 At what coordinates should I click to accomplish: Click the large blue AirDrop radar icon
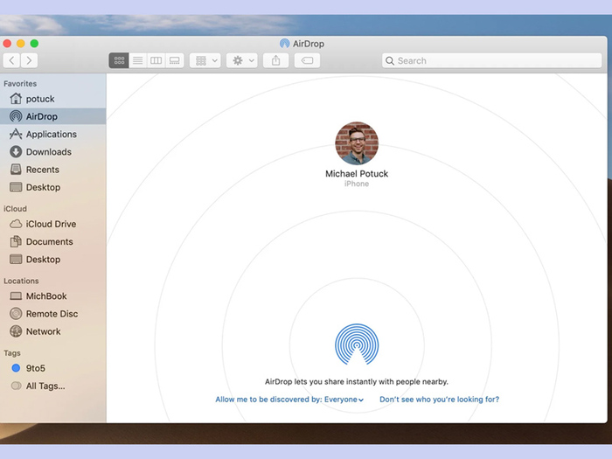click(357, 344)
